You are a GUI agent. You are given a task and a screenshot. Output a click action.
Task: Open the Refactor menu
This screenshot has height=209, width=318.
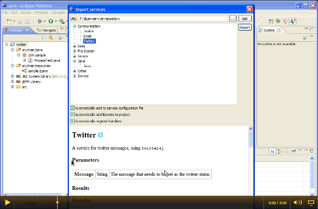pyautogui.click(x=41, y=12)
